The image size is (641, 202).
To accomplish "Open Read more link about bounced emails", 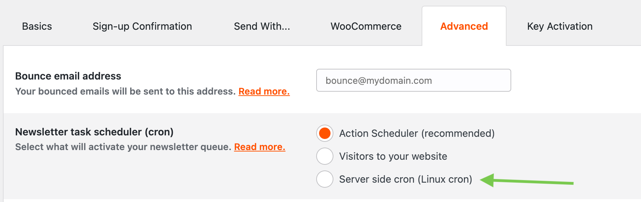I will point(264,91).
